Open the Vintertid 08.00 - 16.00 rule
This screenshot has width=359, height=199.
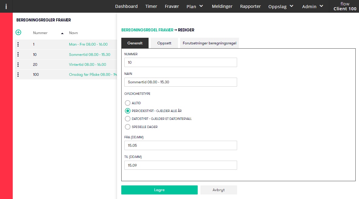[x=87, y=64]
